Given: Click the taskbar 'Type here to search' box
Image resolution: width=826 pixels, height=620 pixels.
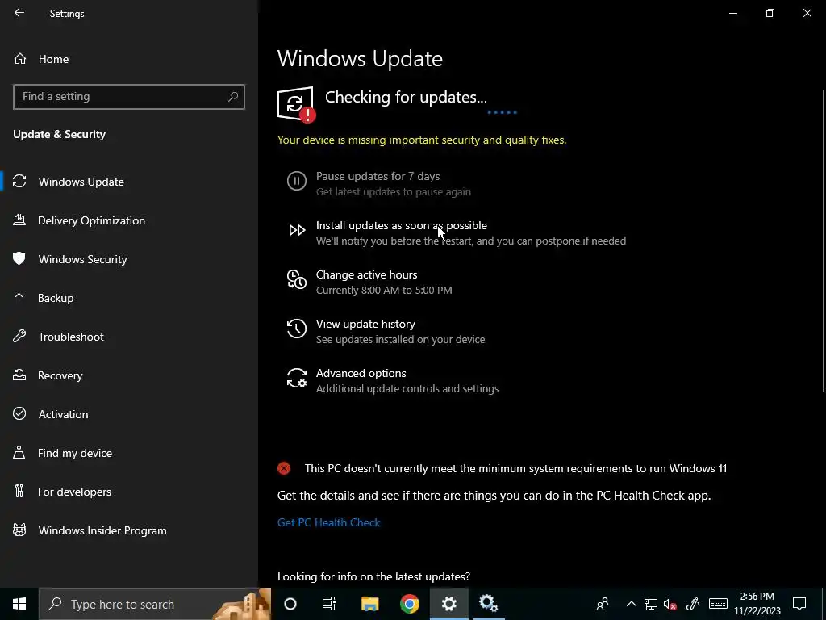Looking at the screenshot, I should click(x=155, y=604).
